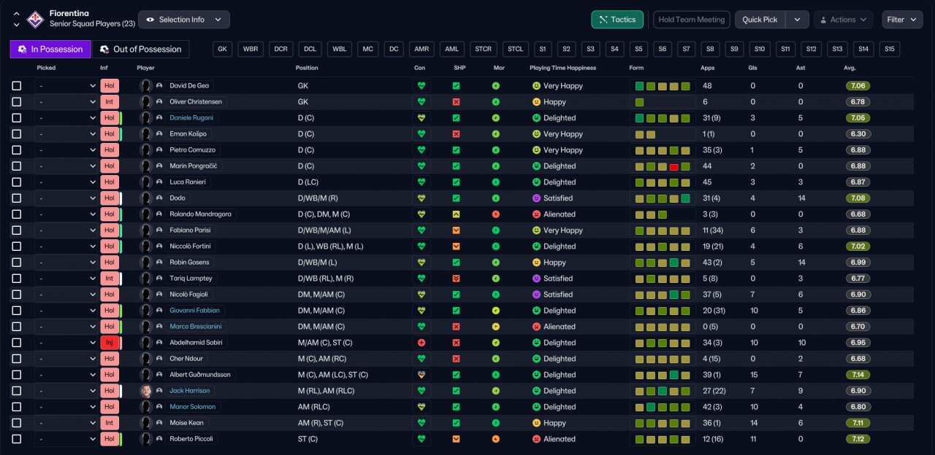Screen dimensions: 935x455
Task: Open Jack Harrison's player name link
Action: coord(190,390)
